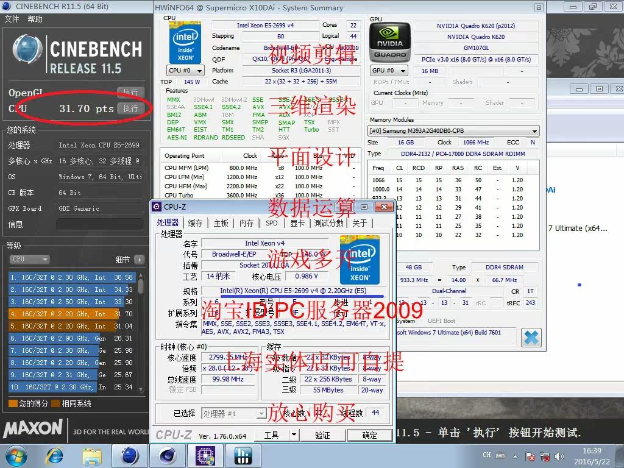The height and width of the screenshot is (468, 624).
Task: Click the 线程数 value 44 in CPU-Z
Action: (x=375, y=413)
